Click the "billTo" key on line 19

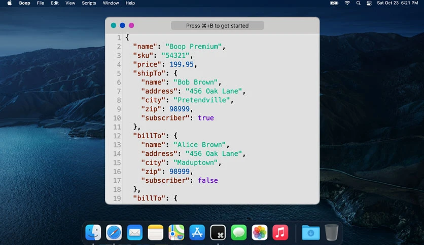point(149,198)
